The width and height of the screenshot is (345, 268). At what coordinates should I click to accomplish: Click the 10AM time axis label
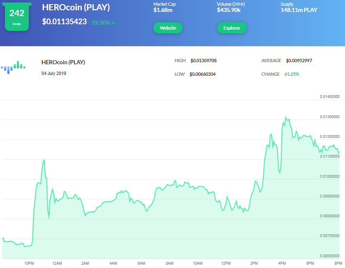click(x=198, y=263)
